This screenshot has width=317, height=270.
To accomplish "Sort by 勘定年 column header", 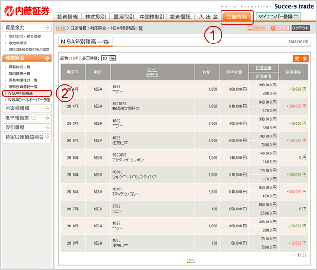I will tap(72, 72).
